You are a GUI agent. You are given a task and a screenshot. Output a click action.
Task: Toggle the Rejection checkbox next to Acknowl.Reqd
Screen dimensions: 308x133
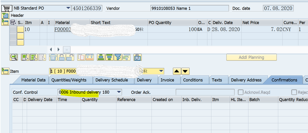pos(294,92)
